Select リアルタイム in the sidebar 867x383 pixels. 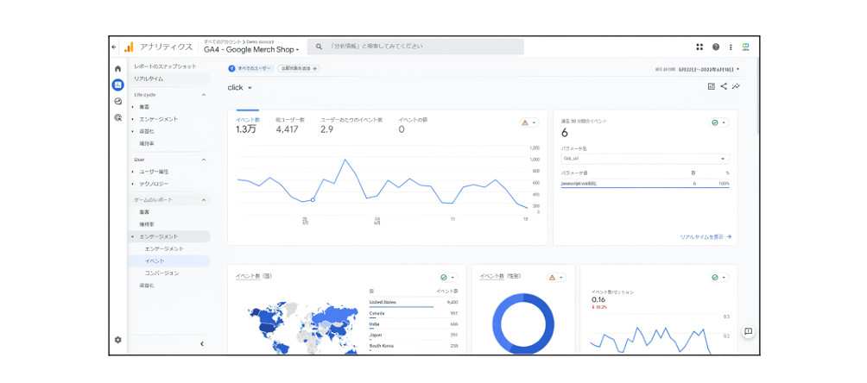click(x=149, y=78)
